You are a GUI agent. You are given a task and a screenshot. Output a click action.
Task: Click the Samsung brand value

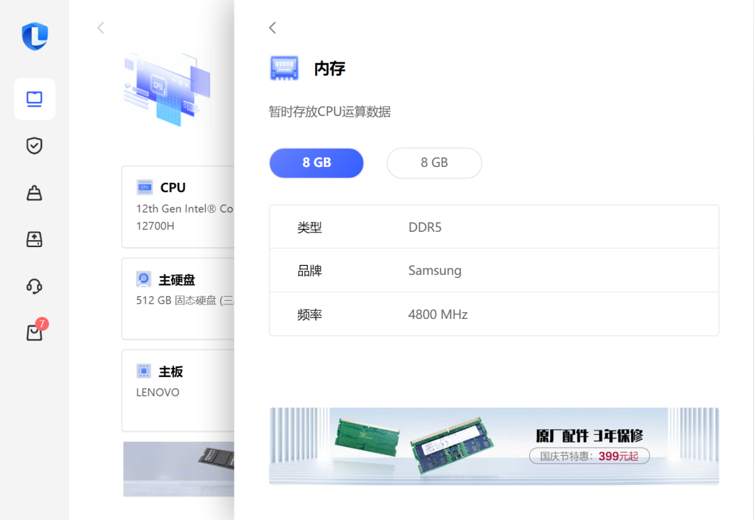tap(435, 271)
